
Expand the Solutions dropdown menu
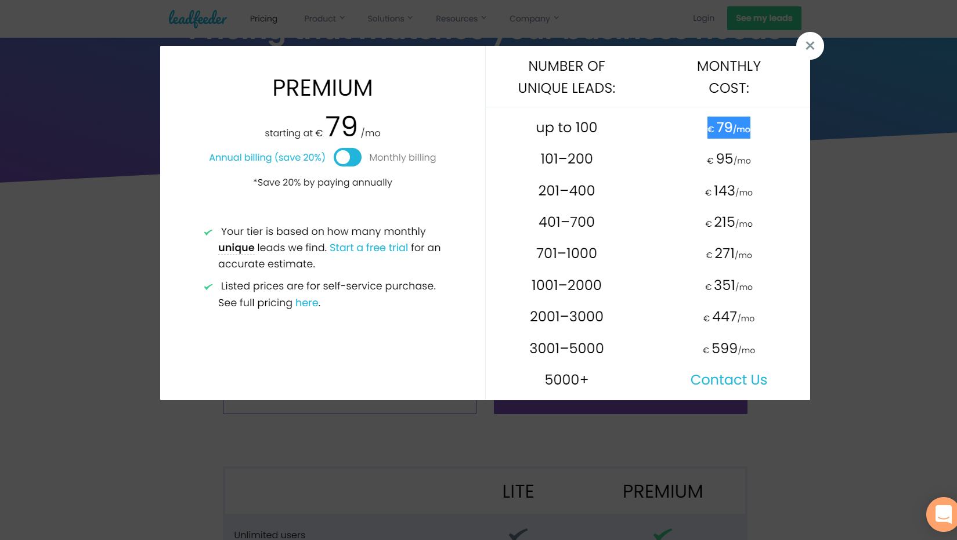390,19
